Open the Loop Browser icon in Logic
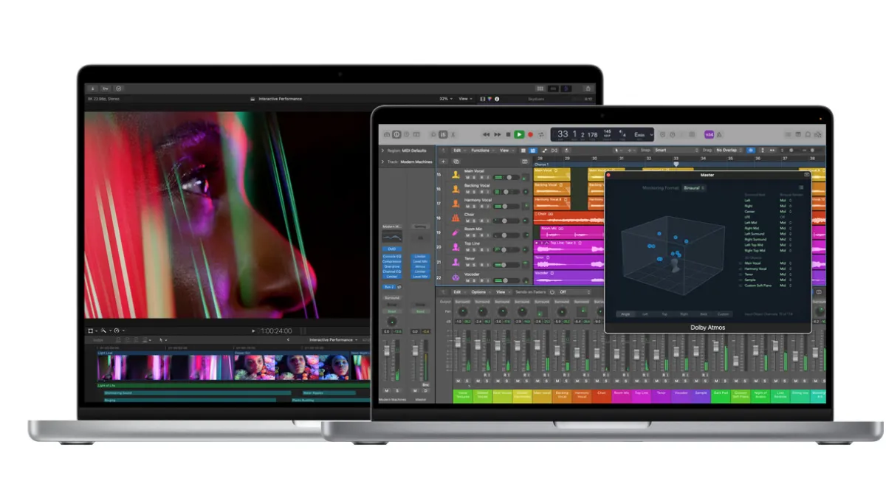The height and width of the screenshot is (498, 886). [x=808, y=134]
